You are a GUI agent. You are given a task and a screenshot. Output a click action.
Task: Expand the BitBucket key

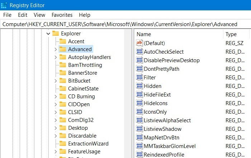[x=56, y=81]
